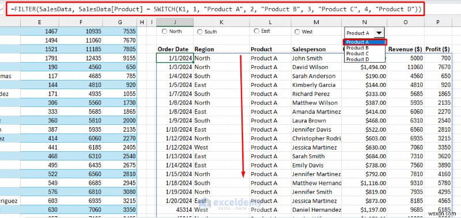Select cell with date 1/20/2024
Image resolution: width=461 pixels, height=218 pixels.
(x=175, y=201)
